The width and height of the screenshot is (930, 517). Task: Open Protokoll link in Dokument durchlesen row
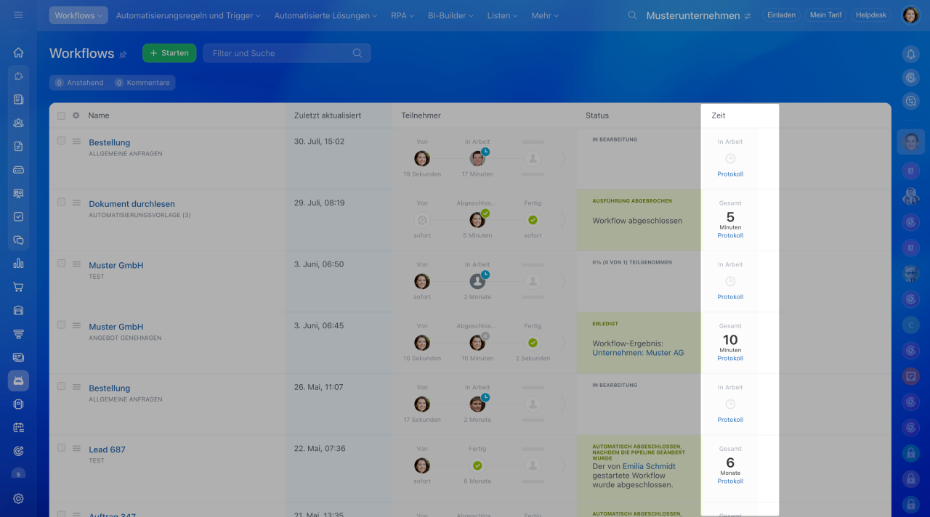730,235
